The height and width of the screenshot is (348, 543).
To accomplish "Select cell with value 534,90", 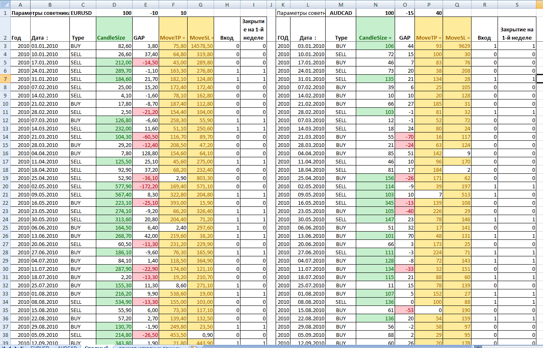I will coord(114,302).
